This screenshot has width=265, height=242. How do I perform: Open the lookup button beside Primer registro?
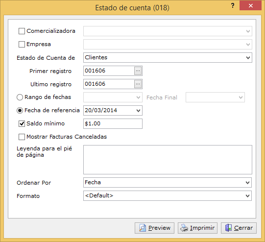pyautogui.click(x=138, y=71)
